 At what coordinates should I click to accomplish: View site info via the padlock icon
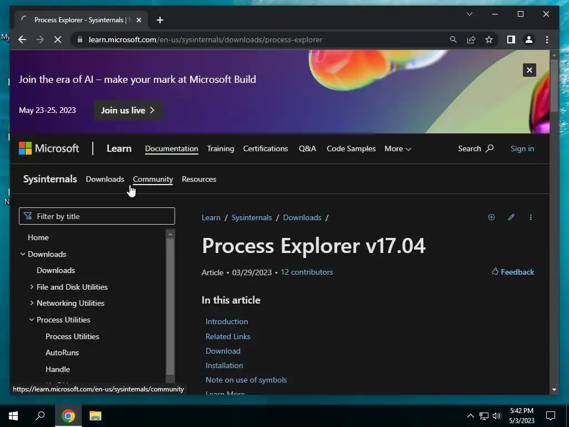[80, 39]
